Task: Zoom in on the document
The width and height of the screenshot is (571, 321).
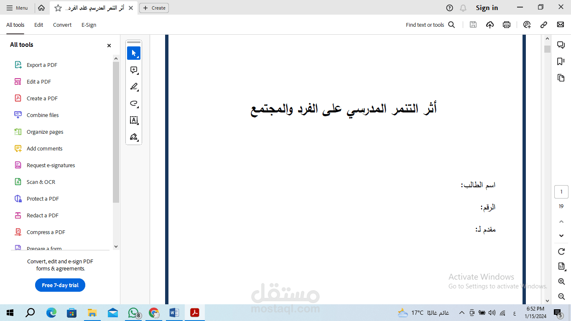Action: tap(561, 281)
